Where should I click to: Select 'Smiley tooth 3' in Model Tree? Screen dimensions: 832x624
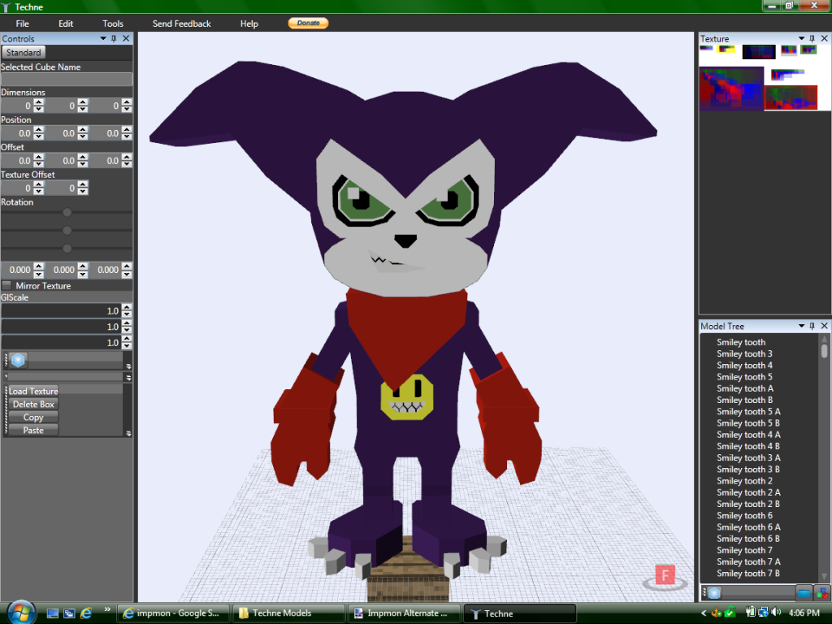point(744,354)
